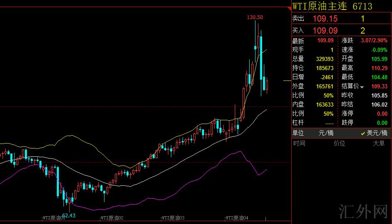Click the chart high label 130.50
Screen dimensions: 392x224
pyautogui.click(x=255, y=17)
